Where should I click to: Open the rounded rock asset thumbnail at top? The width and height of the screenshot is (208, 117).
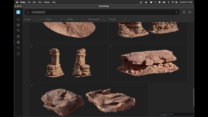click(x=68, y=32)
